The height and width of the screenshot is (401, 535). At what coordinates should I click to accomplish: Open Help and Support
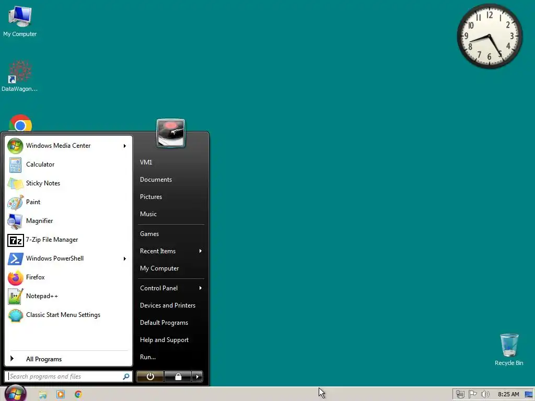(x=171, y=340)
